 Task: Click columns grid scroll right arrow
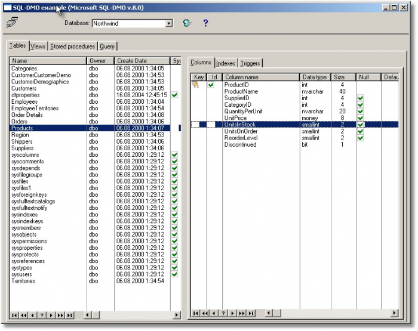pos(394,313)
